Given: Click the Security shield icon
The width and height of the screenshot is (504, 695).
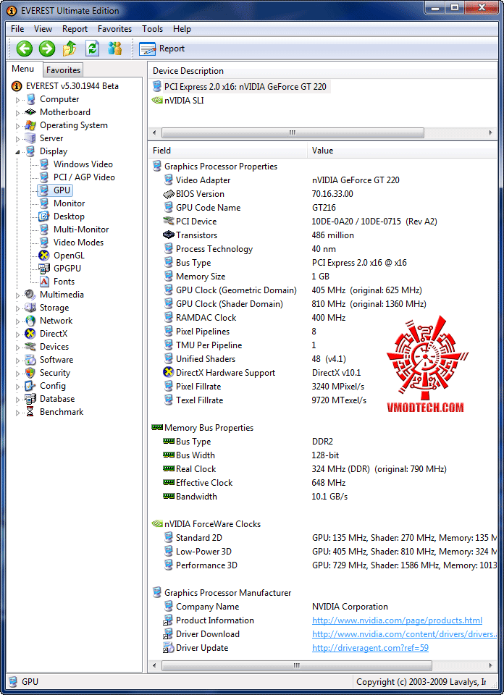Looking at the screenshot, I should (30, 373).
